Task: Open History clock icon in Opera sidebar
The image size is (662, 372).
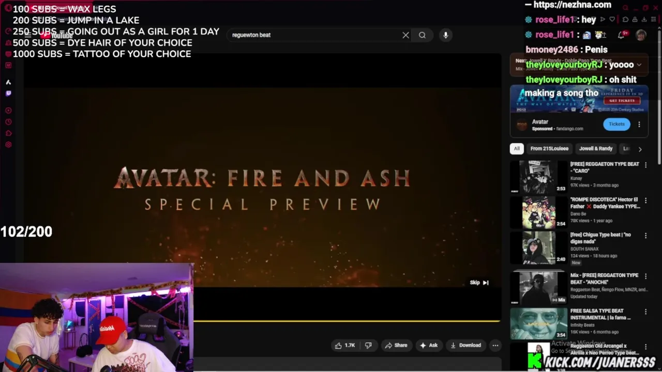Action: [x=8, y=122]
